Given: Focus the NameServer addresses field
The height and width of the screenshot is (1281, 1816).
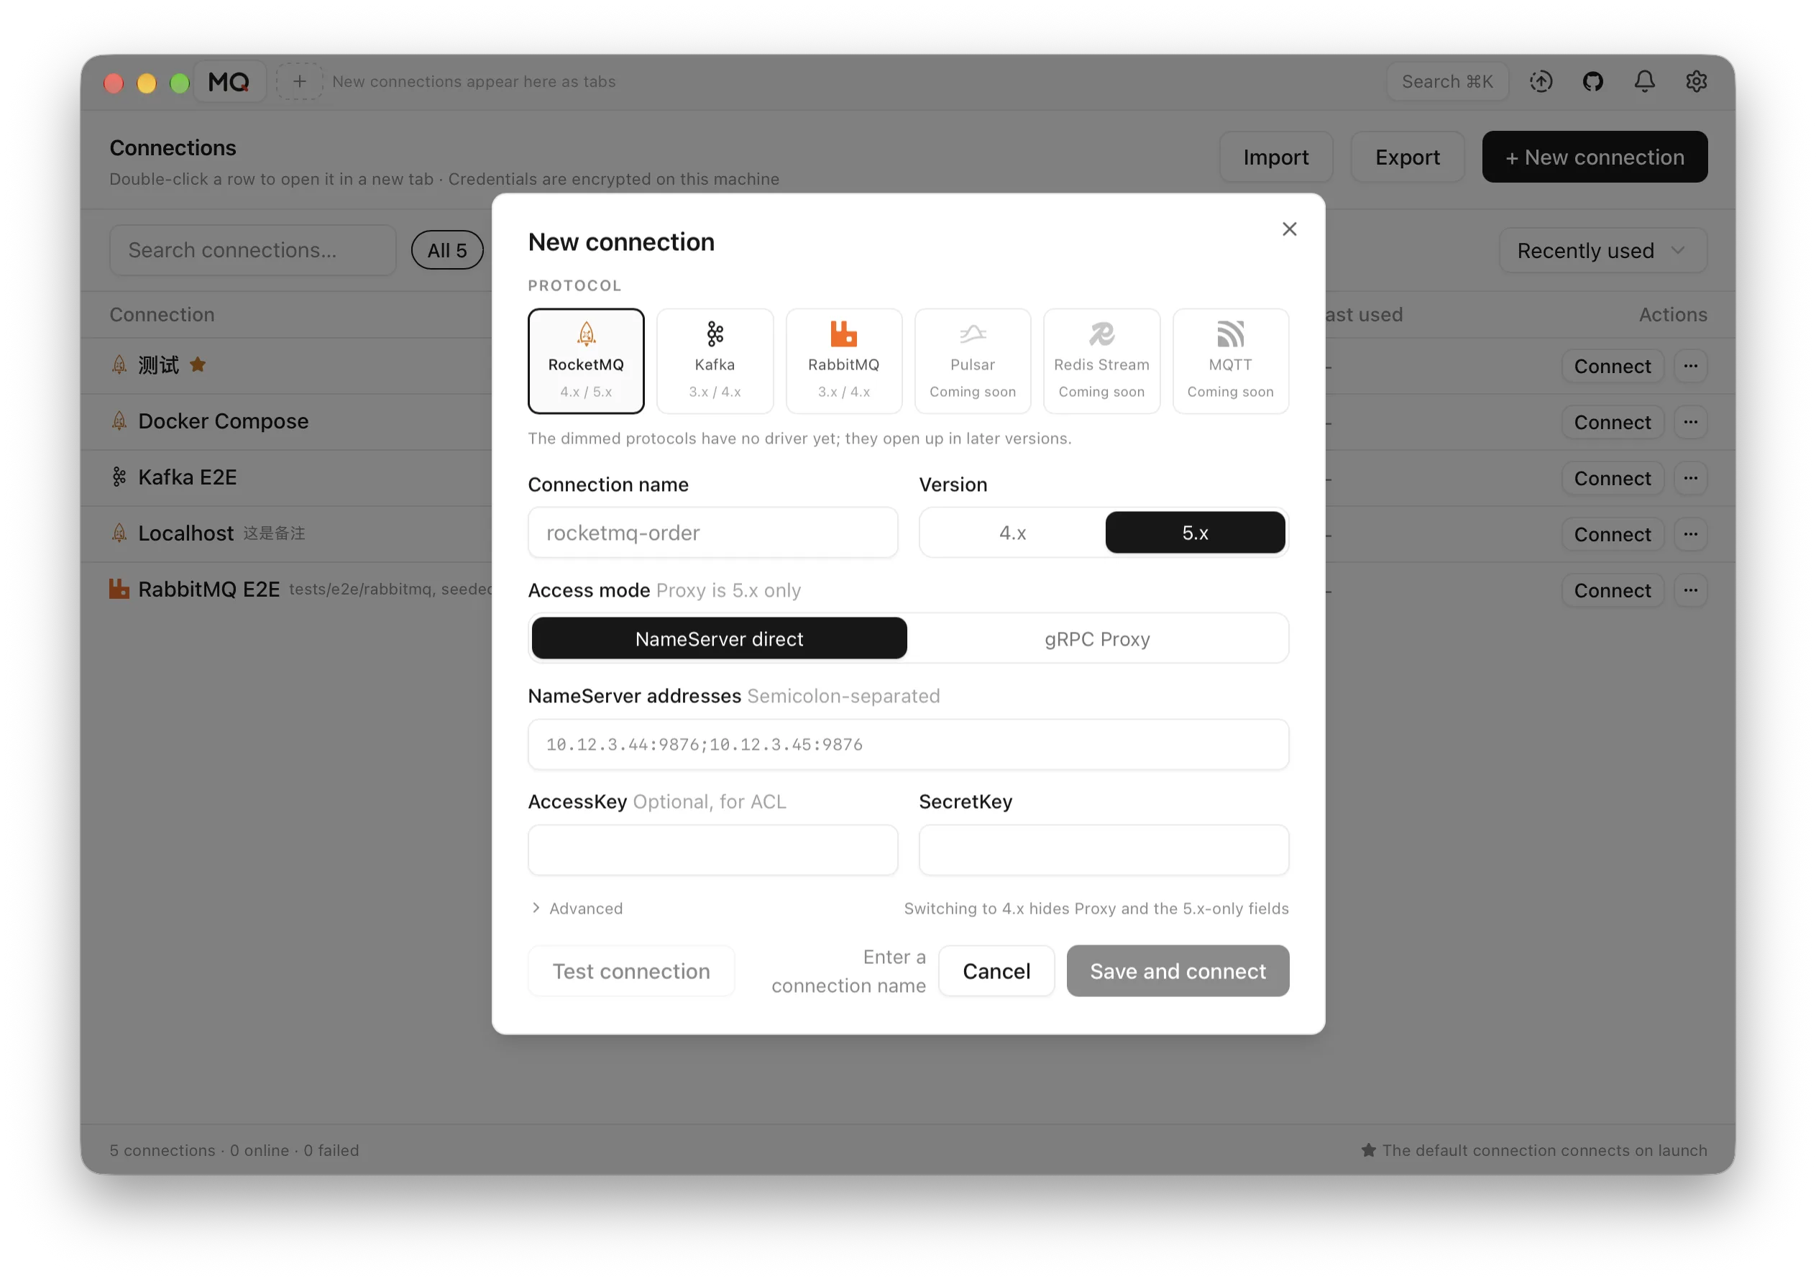Looking at the screenshot, I should (x=908, y=744).
